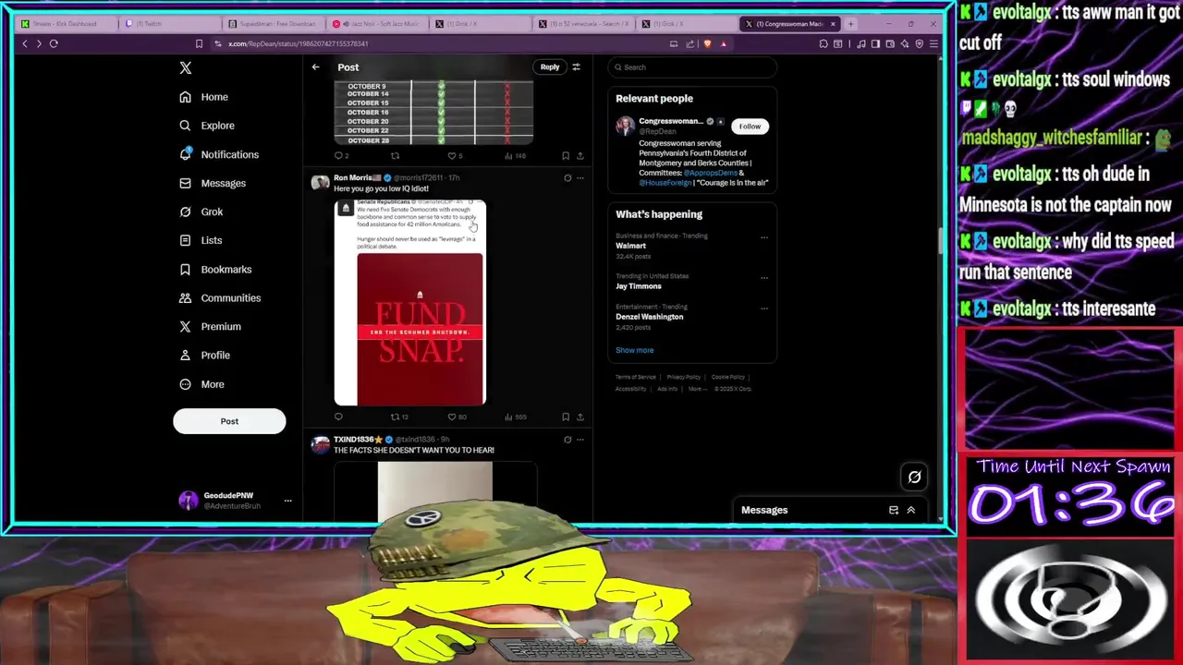This screenshot has height=665, width=1183.
Task: Open the browser hamburger menu
Action: point(933,43)
